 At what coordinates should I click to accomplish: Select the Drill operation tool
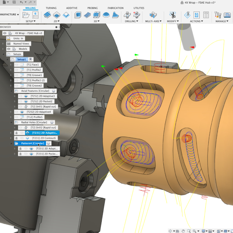pyautogui.click(x=127, y=15)
